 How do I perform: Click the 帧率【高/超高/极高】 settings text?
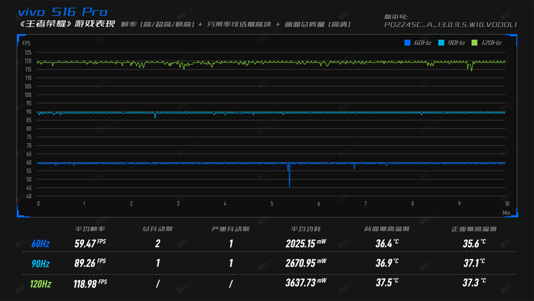pyautogui.click(x=158, y=25)
